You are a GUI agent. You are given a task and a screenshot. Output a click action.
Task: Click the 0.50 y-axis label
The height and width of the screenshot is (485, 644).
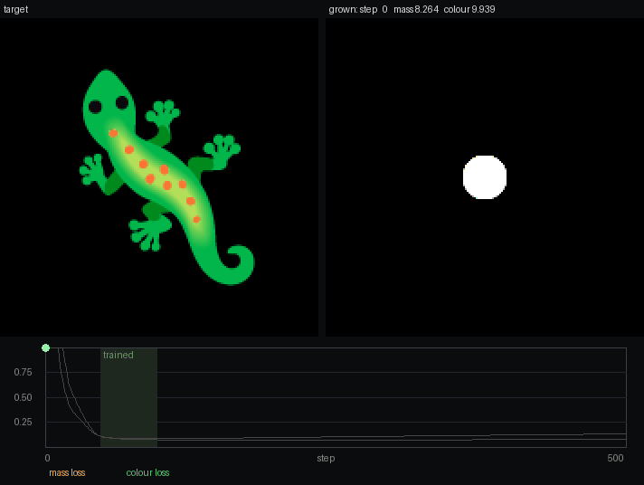tap(23, 397)
